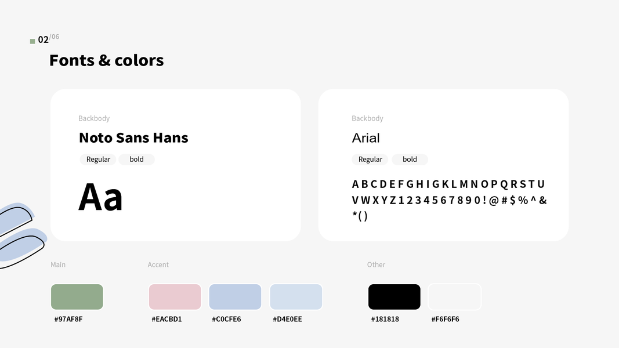This screenshot has width=619, height=348.
Task: Select the light blue #D4E0EE swatch
Action: click(296, 297)
